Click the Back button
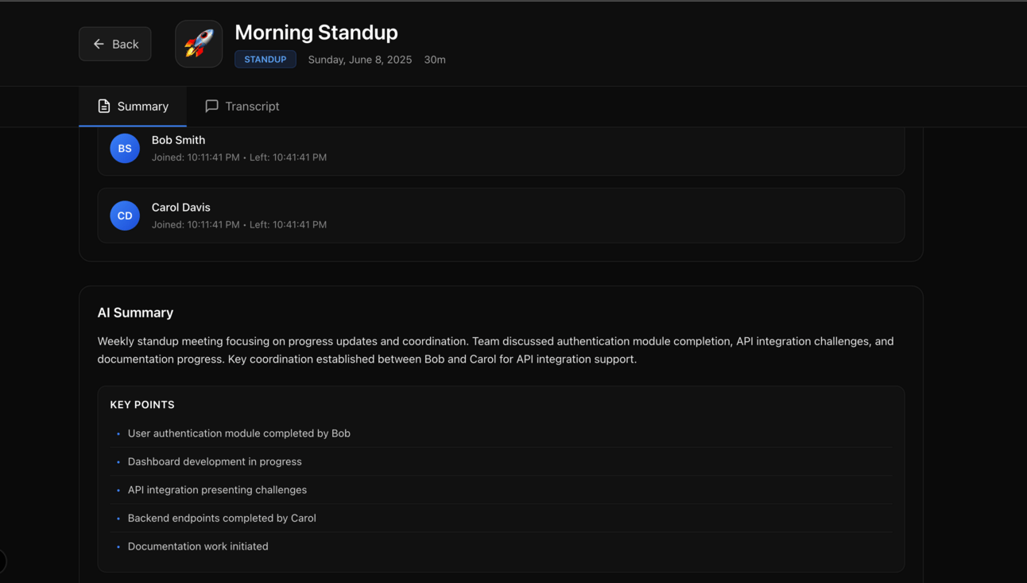This screenshot has height=583, width=1027. coord(115,44)
